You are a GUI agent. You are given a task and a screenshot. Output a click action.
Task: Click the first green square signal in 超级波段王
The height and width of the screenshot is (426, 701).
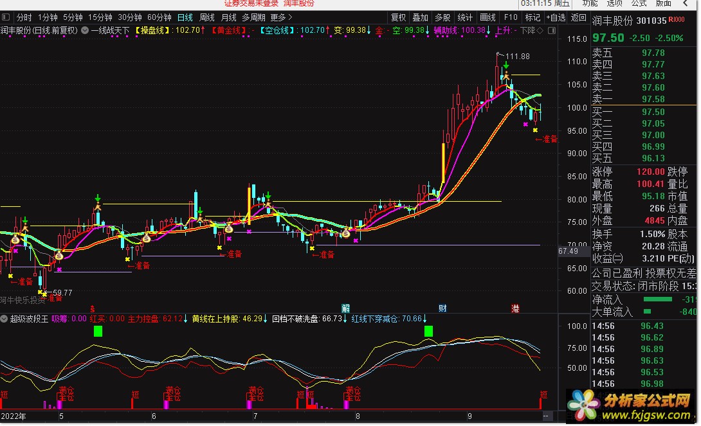[98, 331]
